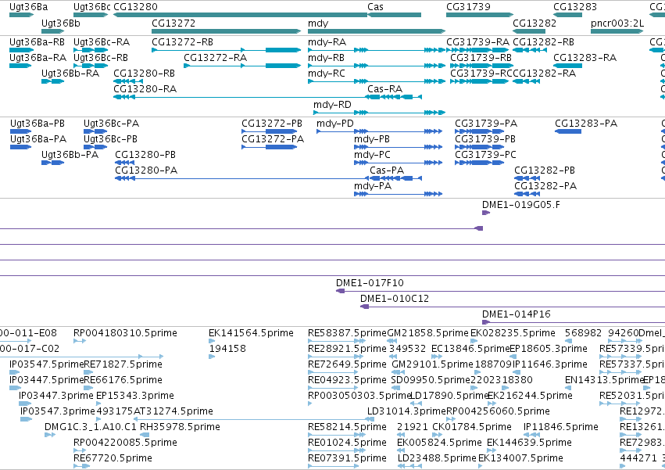Click protein label CG13280-PA
665x470 pixels.
(x=146, y=170)
